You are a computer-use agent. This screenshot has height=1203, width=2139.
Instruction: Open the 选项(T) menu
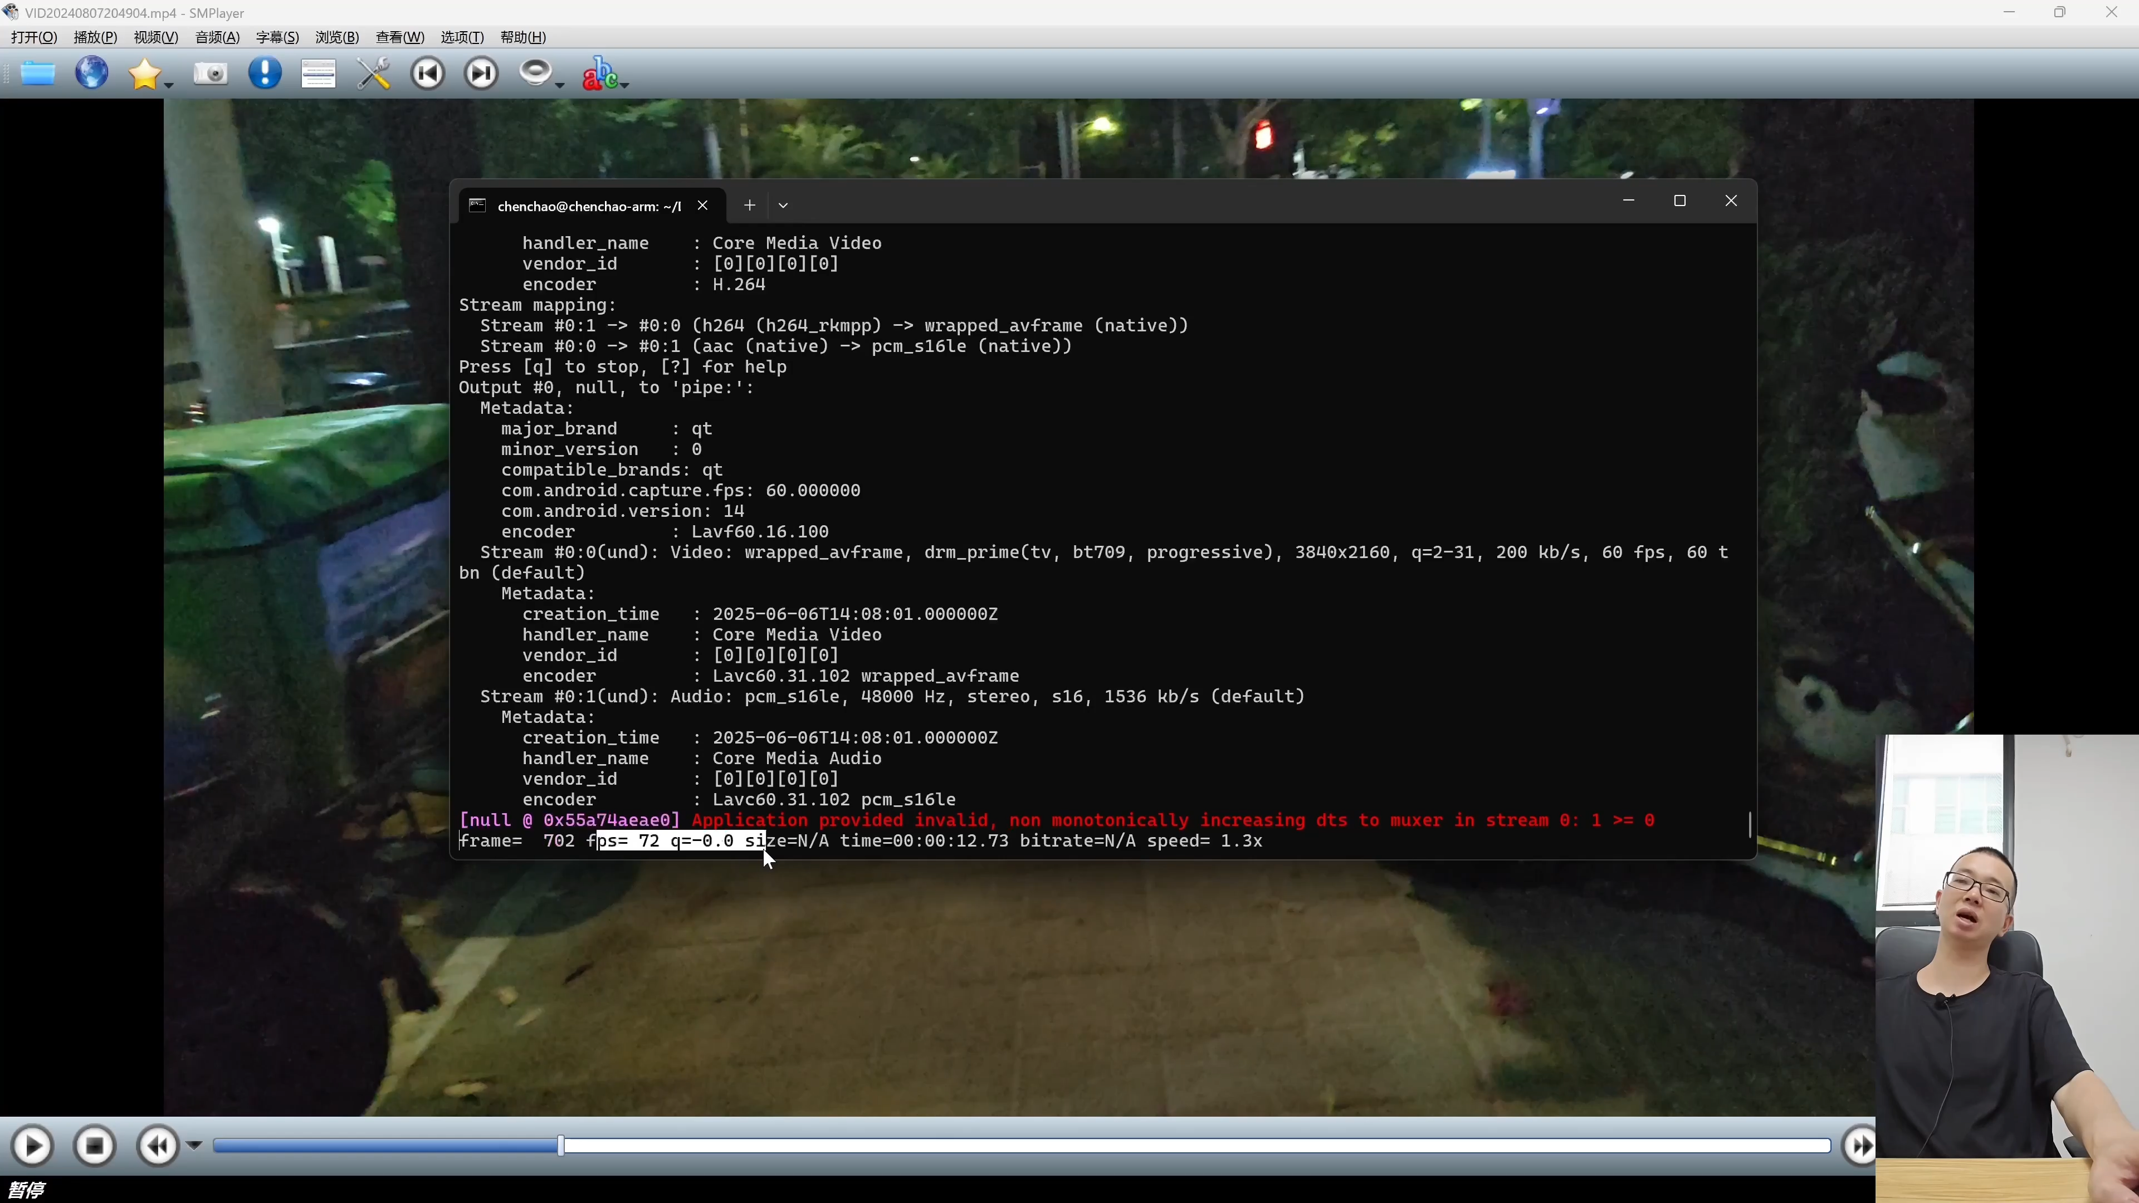pos(462,37)
